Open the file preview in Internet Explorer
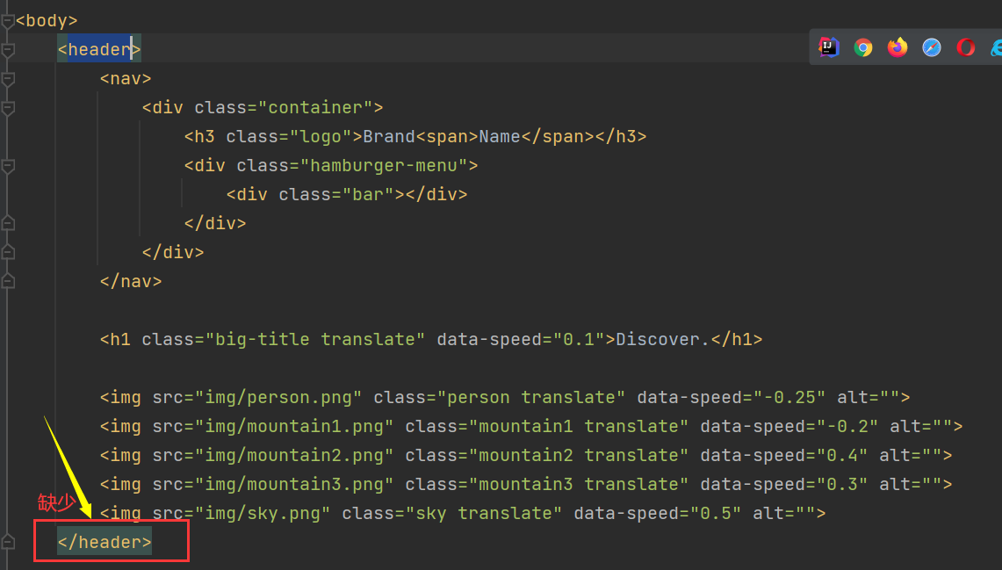This screenshot has width=1002, height=570. pyautogui.click(x=997, y=47)
